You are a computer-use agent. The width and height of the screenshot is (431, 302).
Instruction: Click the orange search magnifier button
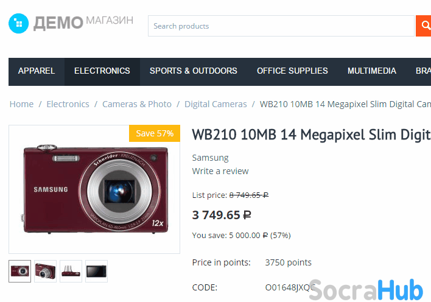[423, 26]
